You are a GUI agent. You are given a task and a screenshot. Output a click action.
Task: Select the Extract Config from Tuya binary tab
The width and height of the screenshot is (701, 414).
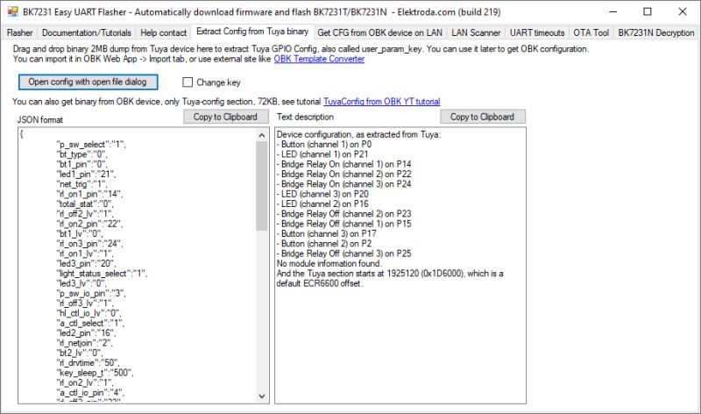click(252, 32)
